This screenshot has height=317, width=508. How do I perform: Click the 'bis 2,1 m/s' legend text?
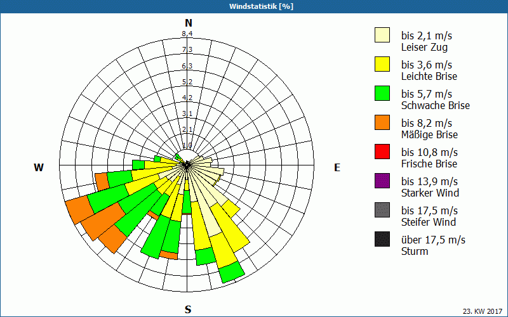tap(426, 36)
